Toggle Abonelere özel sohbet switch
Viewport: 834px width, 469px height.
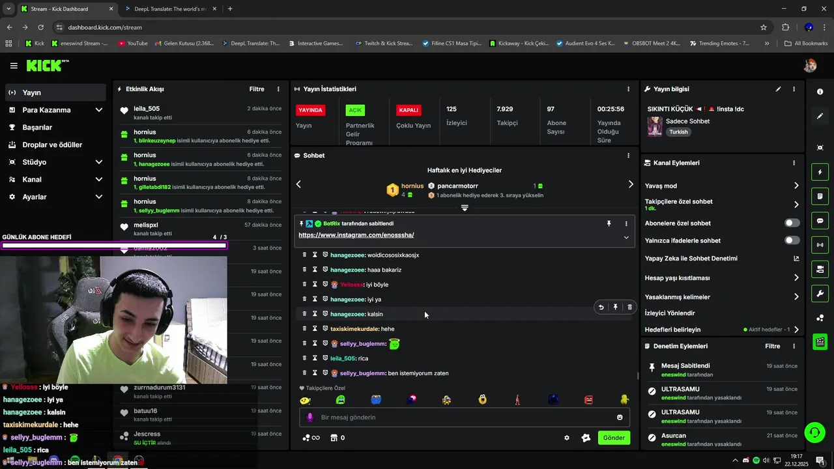(x=792, y=223)
